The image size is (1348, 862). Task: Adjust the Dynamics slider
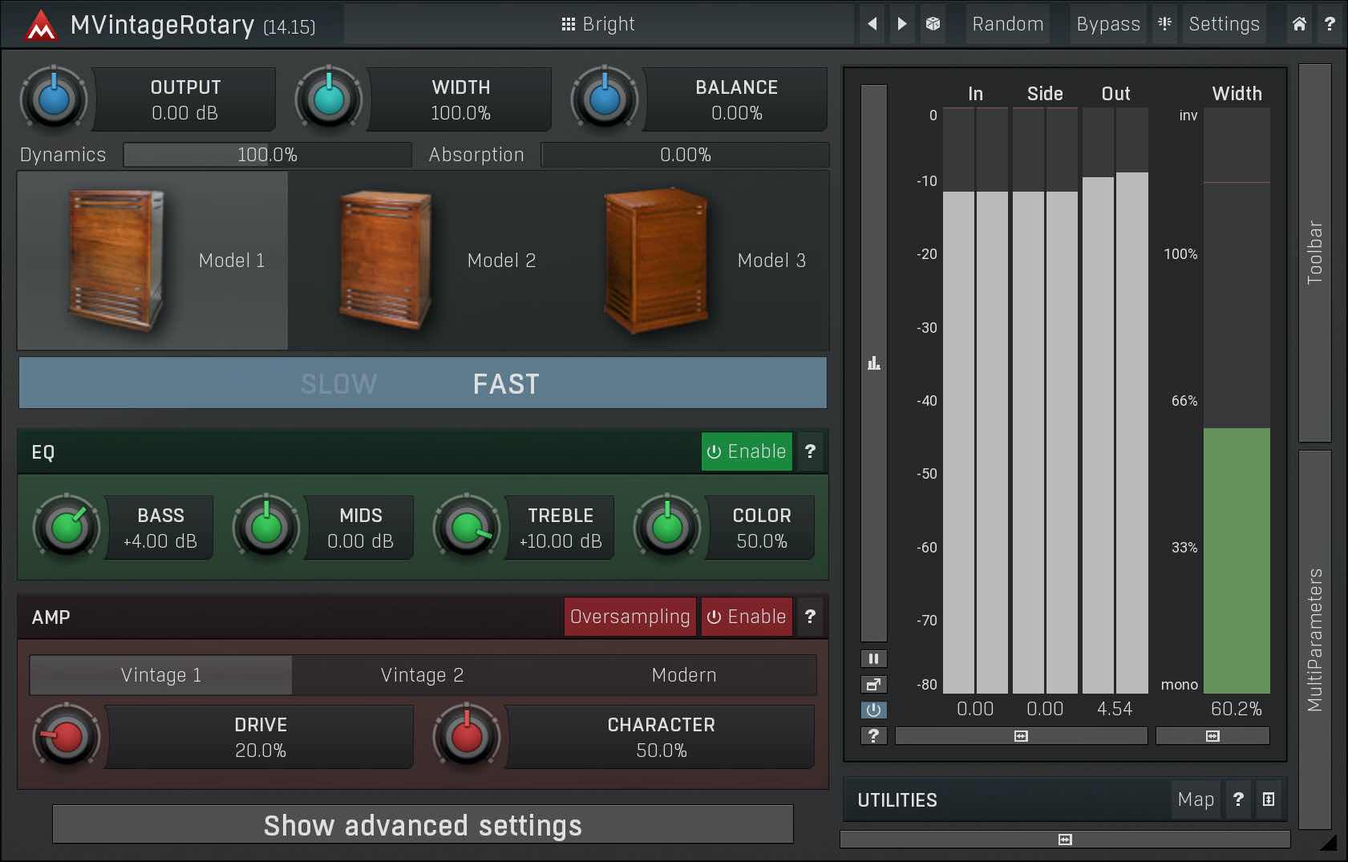(267, 155)
